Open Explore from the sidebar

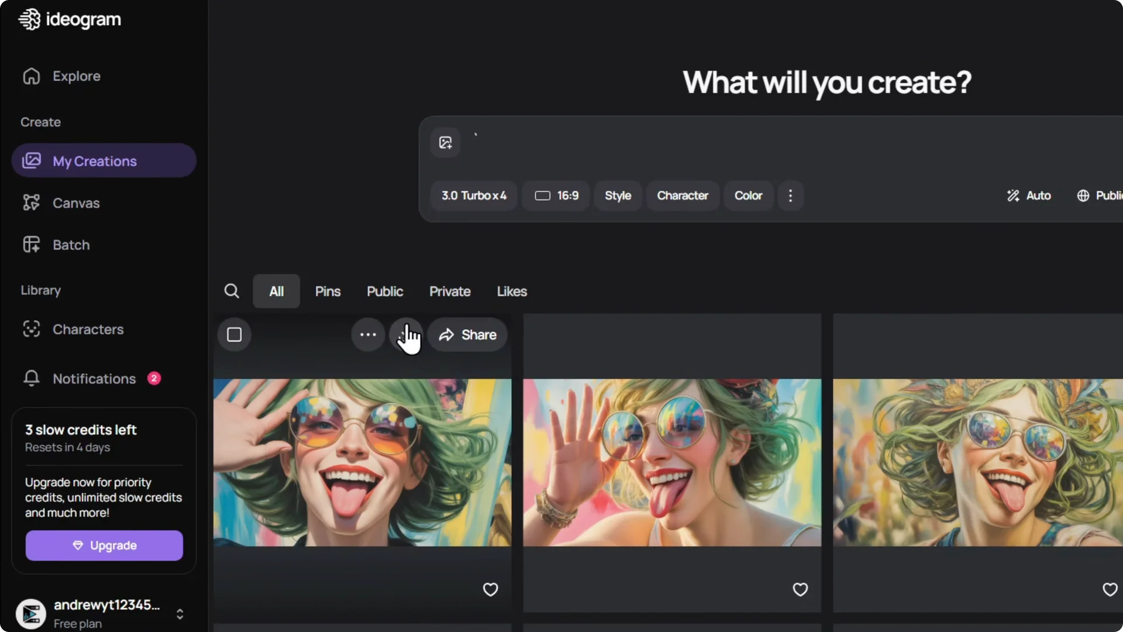click(76, 76)
